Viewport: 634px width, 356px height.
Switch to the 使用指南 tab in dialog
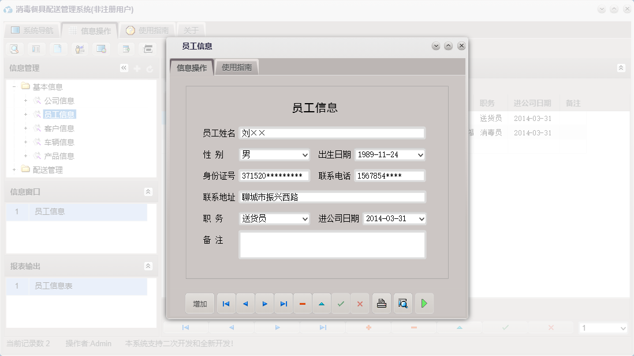click(236, 66)
